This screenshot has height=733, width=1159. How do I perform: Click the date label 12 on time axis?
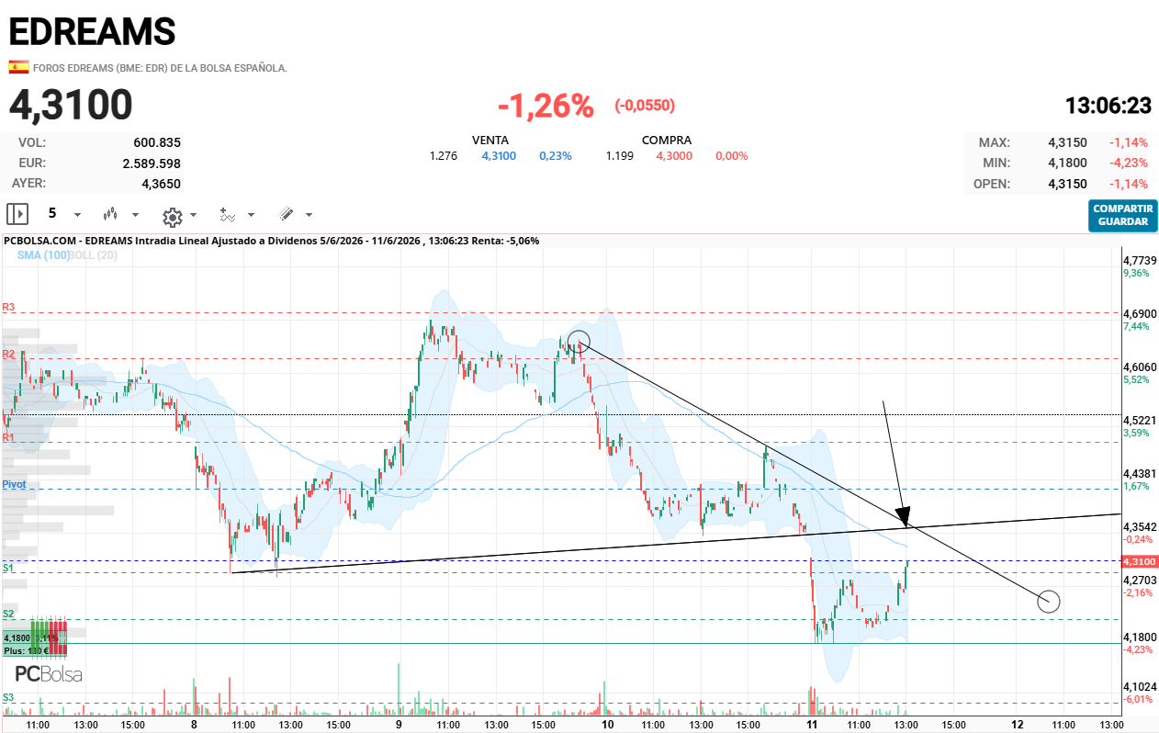1017,725
